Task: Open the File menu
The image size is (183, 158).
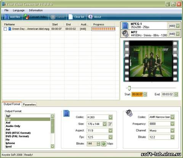Action: 6,10
